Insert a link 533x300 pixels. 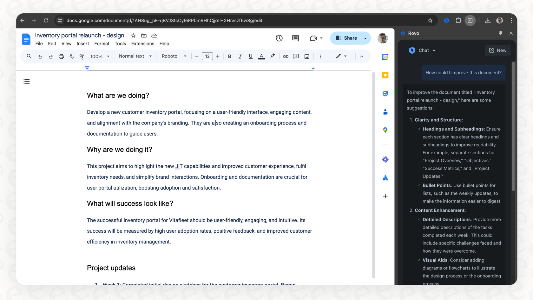pyautogui.click(x=285, y=56)
